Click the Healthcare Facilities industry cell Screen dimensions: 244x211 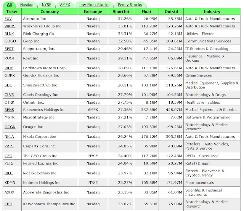pyautogui.click(x=212, y=102)
